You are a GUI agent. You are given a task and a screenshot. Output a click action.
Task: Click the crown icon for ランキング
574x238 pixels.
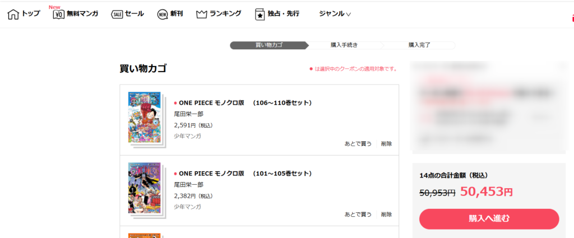click(x=202, y=15)
